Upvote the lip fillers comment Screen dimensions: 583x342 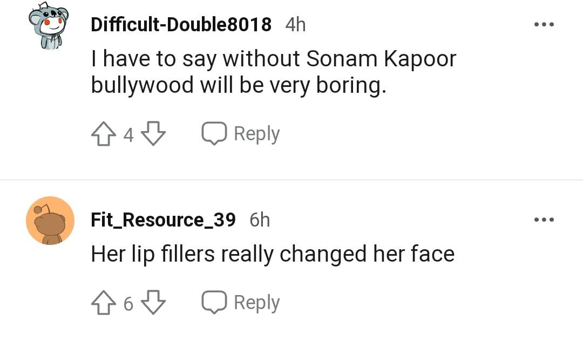pyautogui.click(x=103, y=303)
